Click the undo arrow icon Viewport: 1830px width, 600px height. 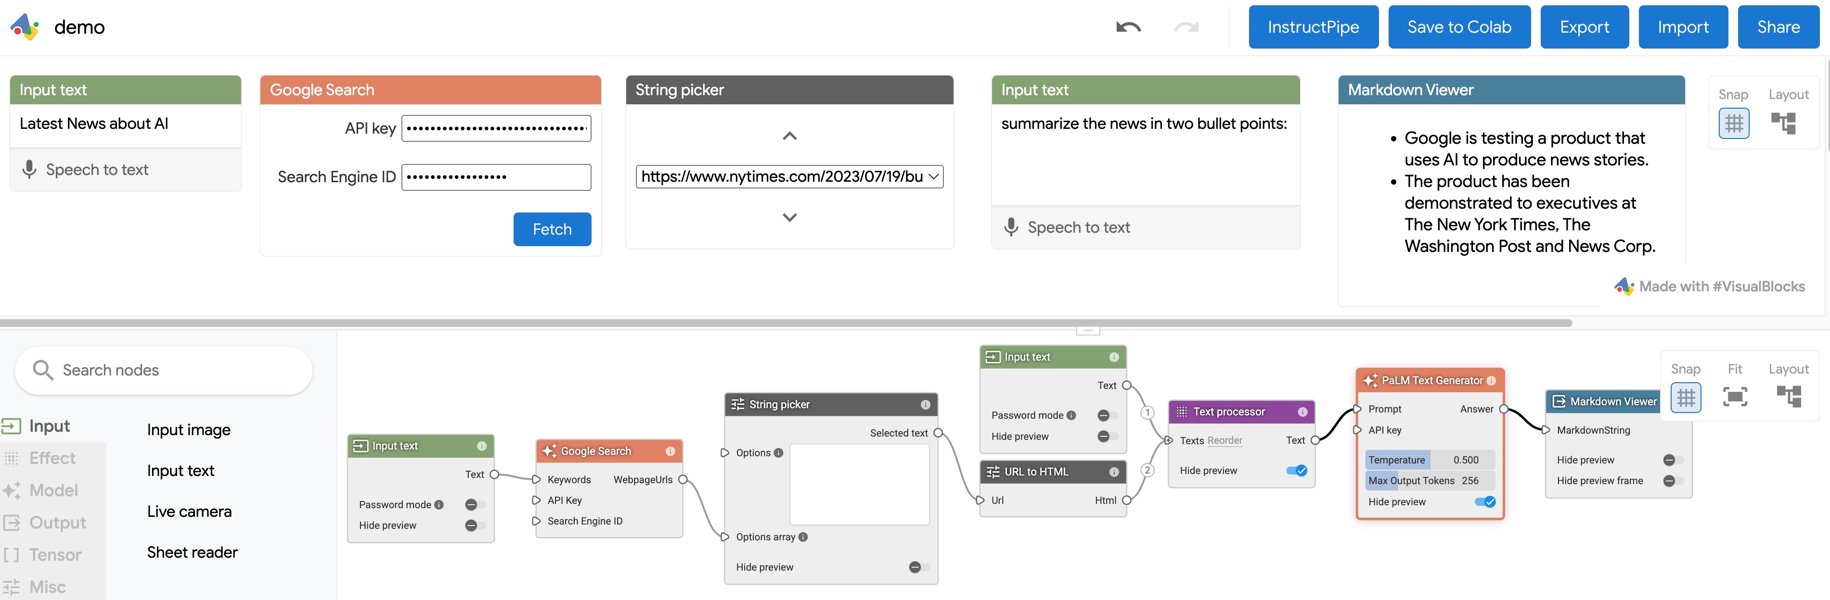(1128, 28)
